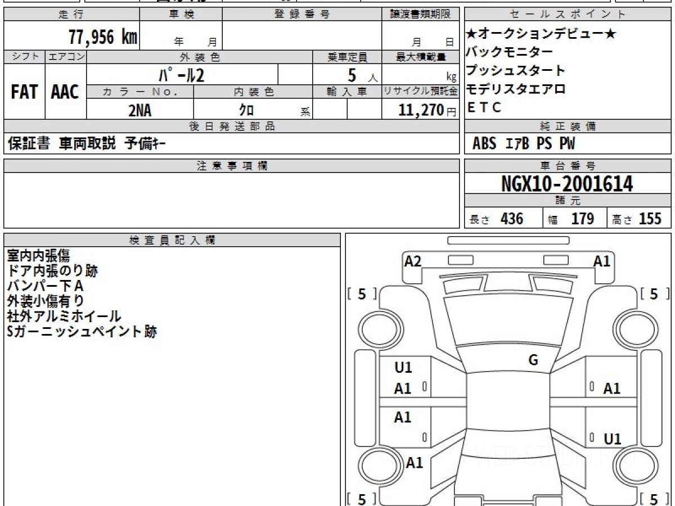Select the 走行 header cell
Viewport: 675px width, 506px height.
[71, 15]
